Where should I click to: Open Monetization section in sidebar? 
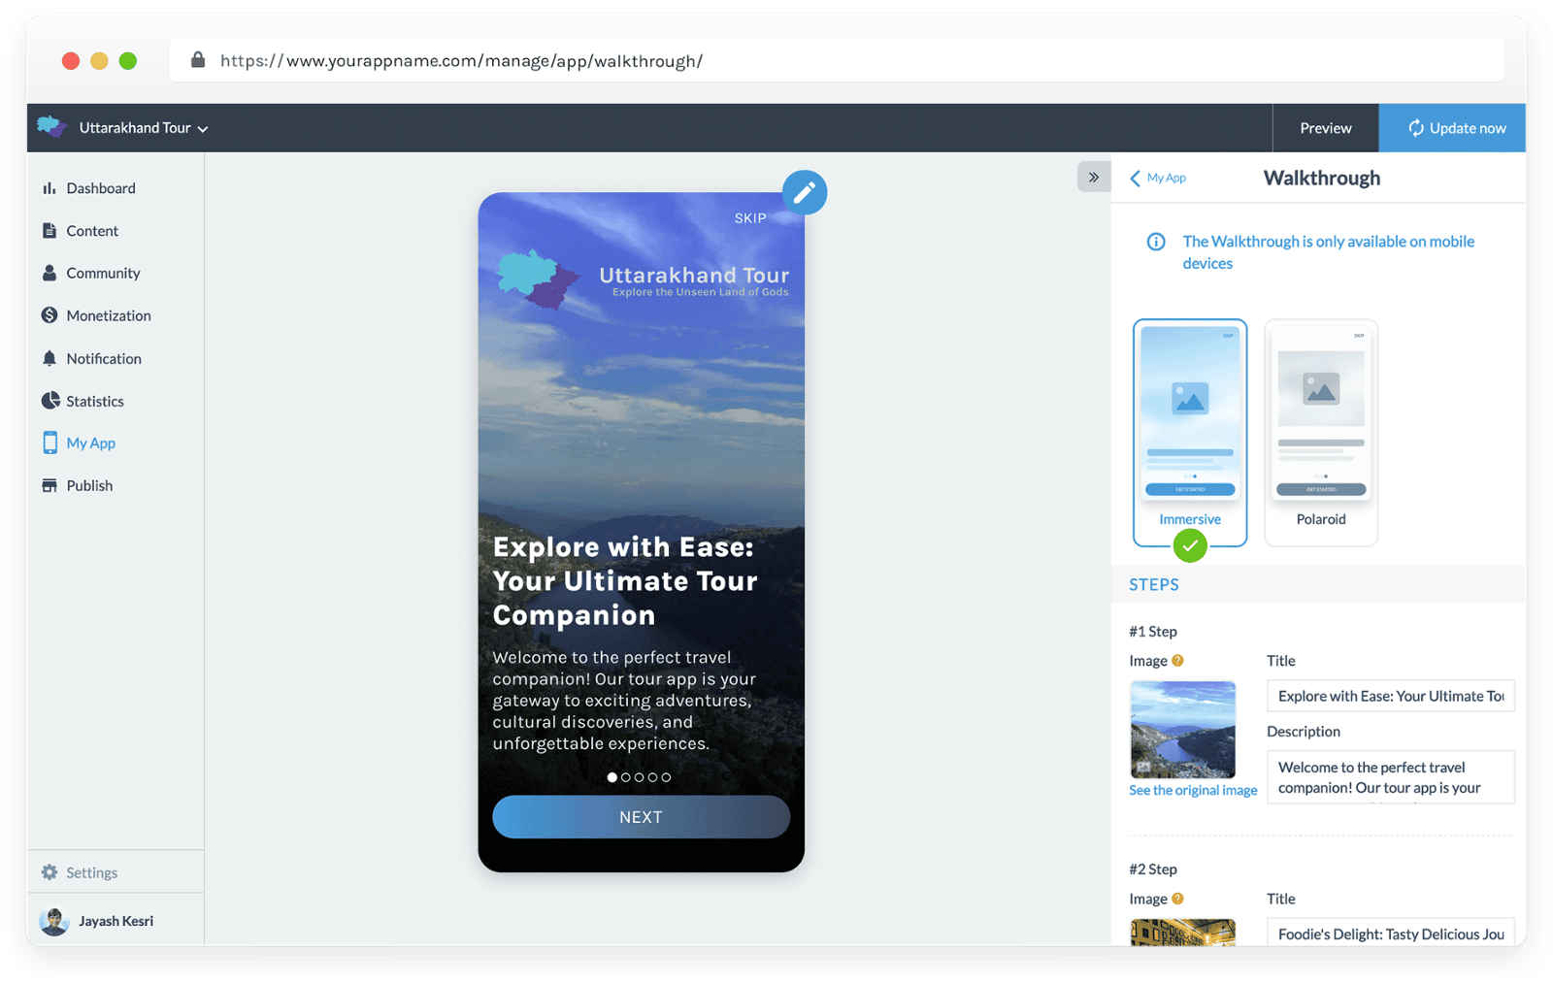click(x=108, y=315)
